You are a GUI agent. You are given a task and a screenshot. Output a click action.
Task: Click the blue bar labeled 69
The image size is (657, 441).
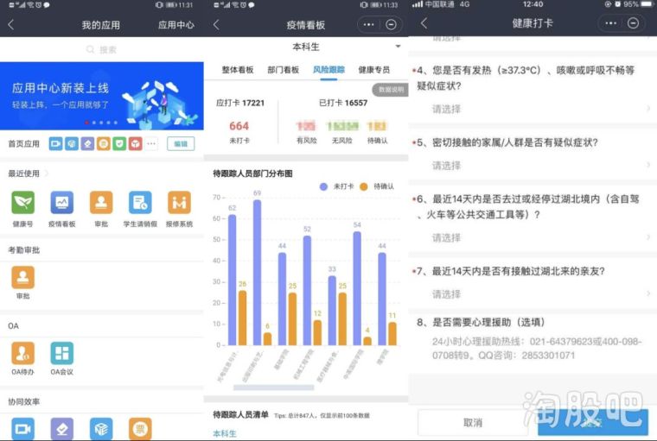click(258, 273)
